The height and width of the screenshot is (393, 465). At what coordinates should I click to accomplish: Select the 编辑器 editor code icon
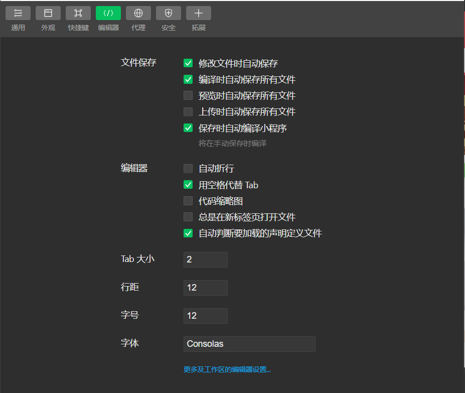108,13
